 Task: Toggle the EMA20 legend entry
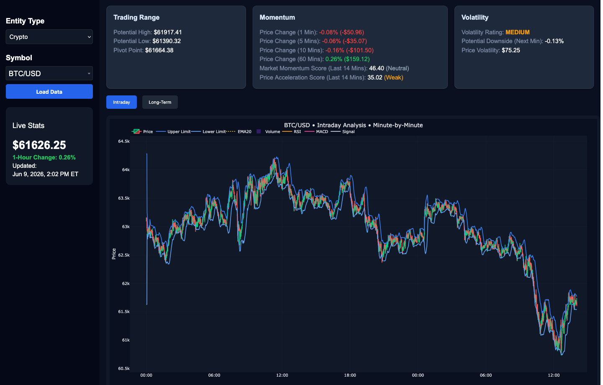pos(239,131)
